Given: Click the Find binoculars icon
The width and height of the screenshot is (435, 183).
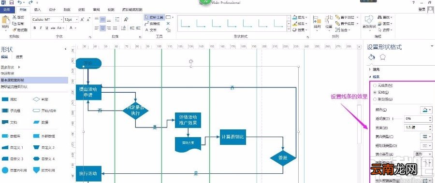Looking at the screenshot, I should coord(380,17).
